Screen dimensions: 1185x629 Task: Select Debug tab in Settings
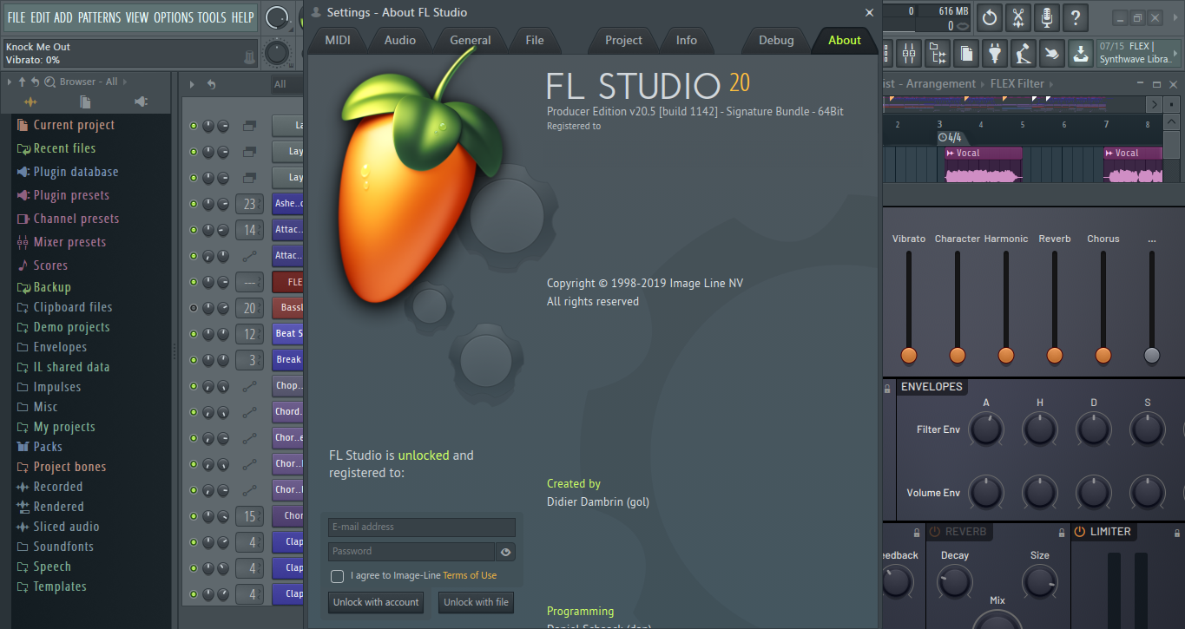[x=776, y=40]
